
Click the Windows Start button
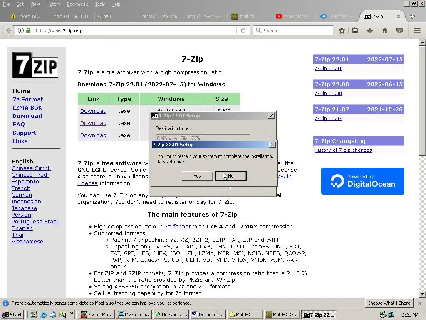[12, 315]
